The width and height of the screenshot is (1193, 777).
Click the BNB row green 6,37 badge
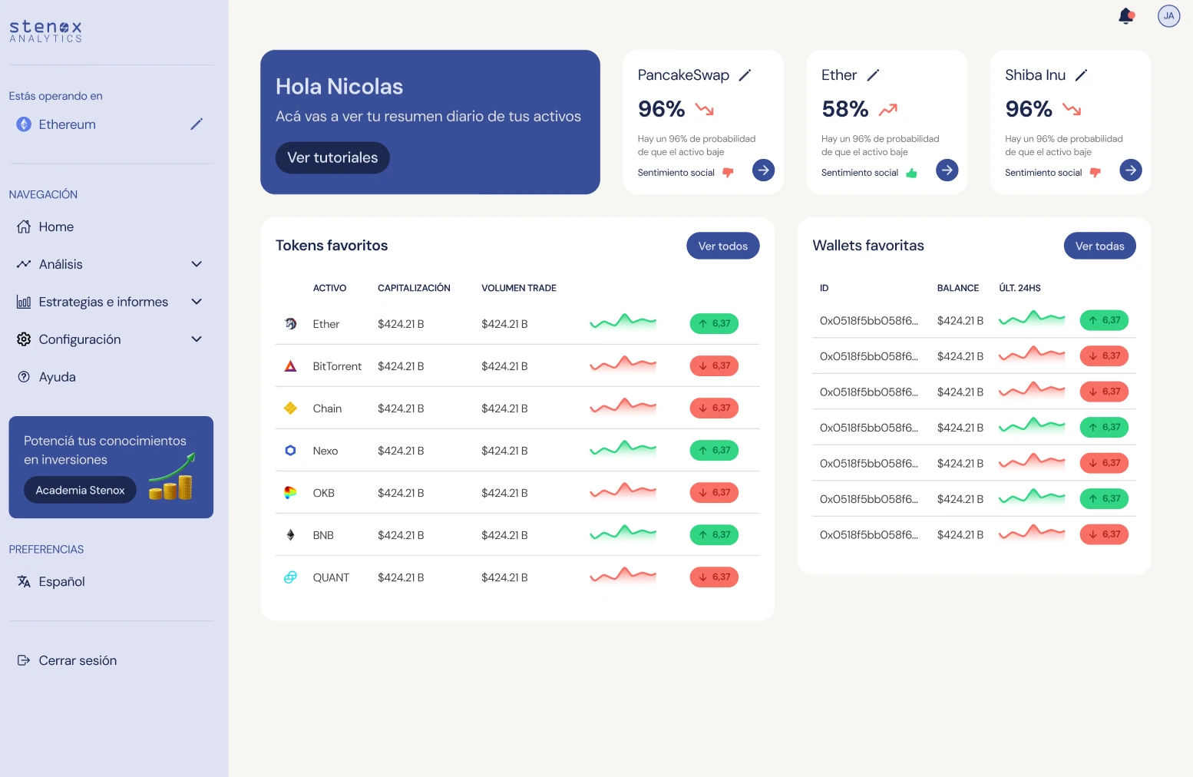714,534
